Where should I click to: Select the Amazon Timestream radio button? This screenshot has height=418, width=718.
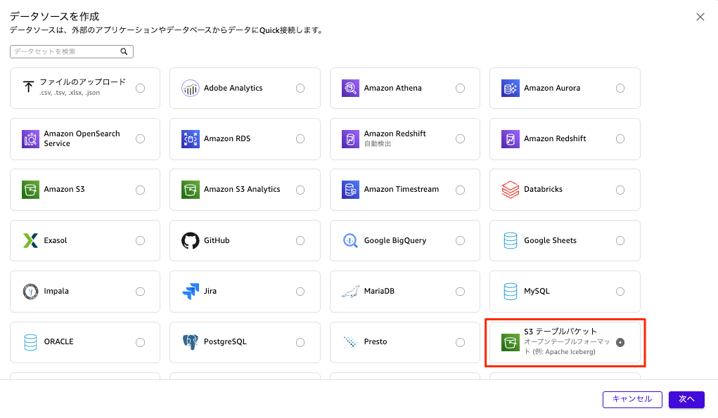point(460,190)
